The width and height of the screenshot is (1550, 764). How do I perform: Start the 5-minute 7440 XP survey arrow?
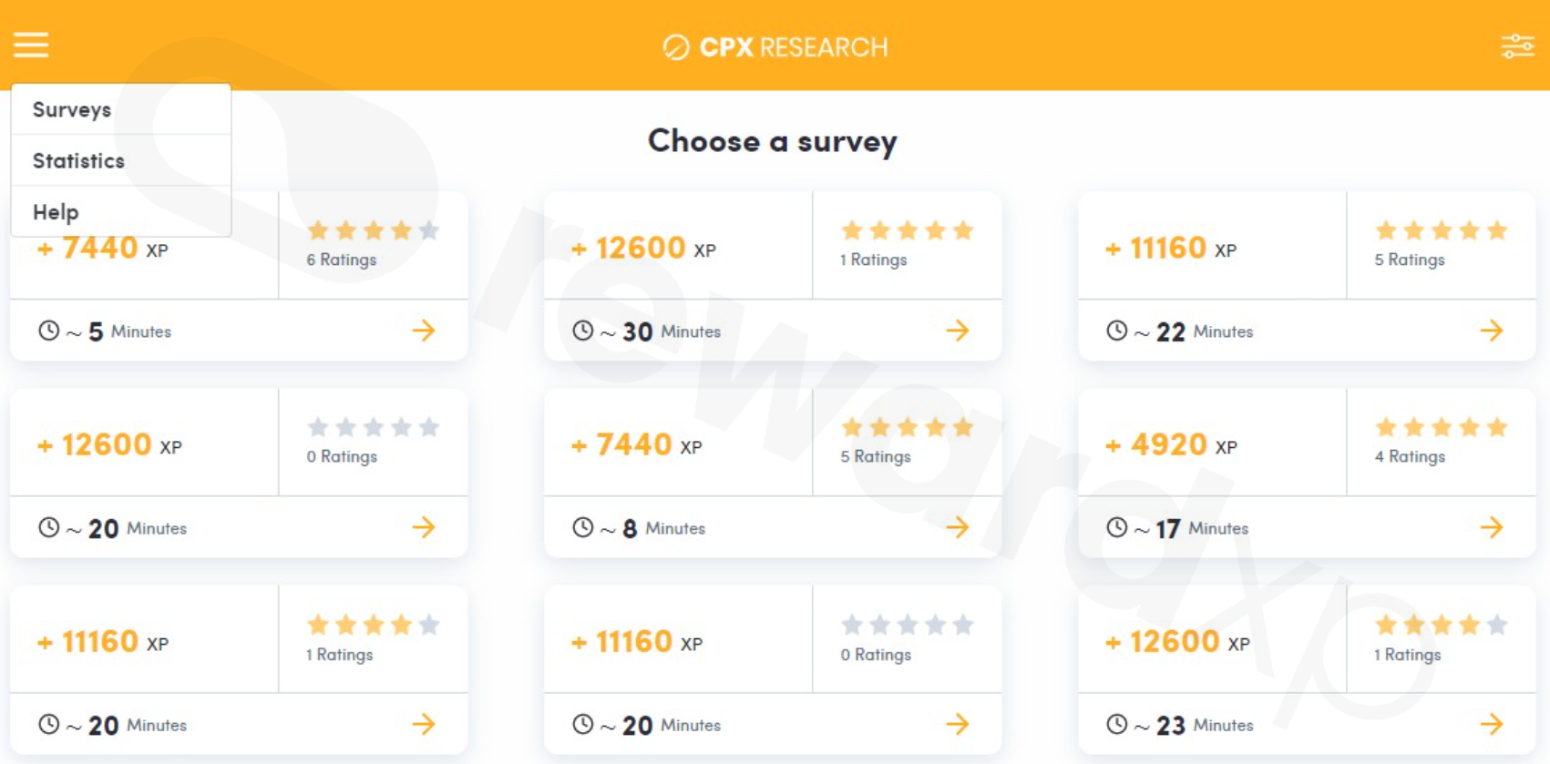(425, 331)
